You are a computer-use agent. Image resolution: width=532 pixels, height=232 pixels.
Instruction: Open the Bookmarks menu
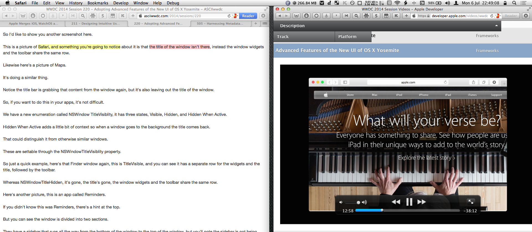[98, 3]
